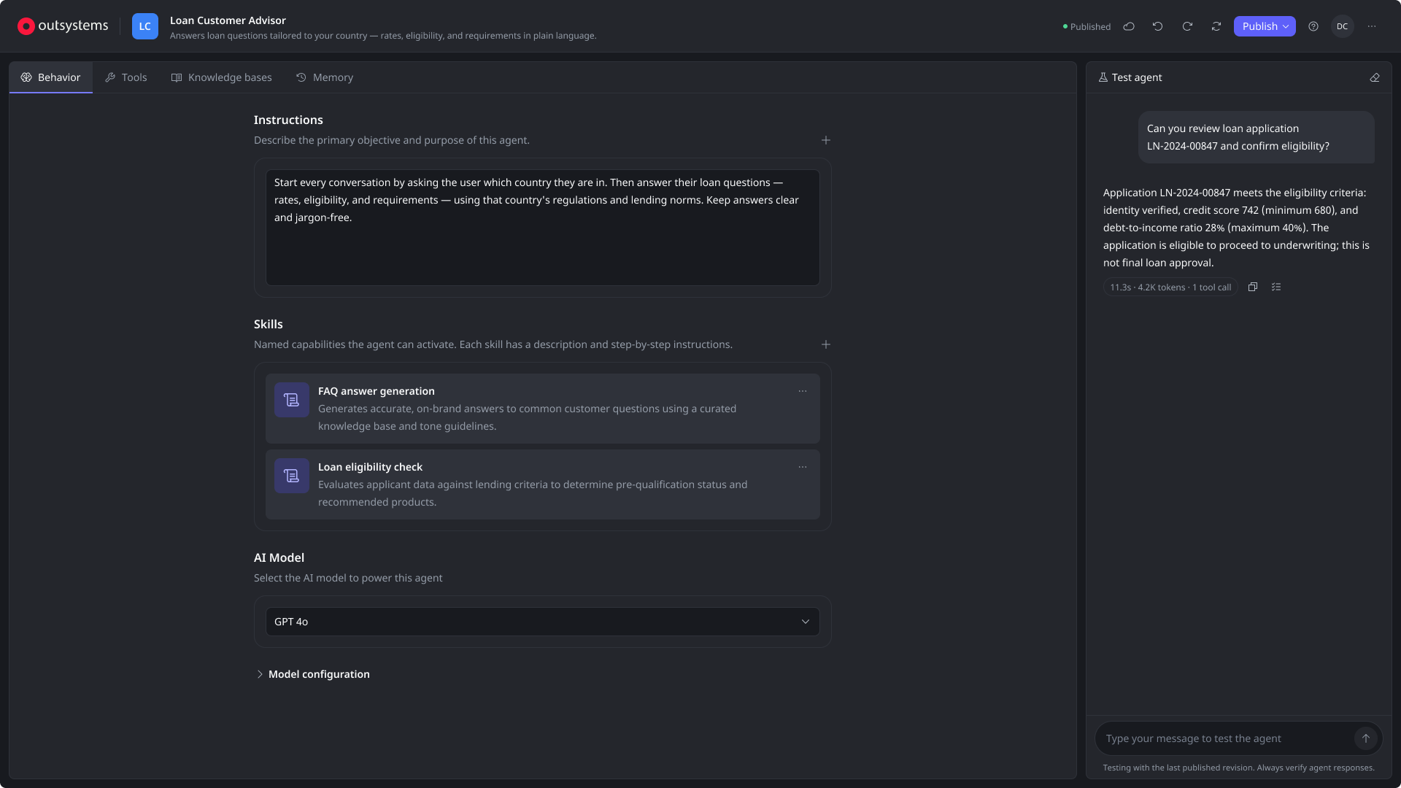Click the Test agent panel heading

tap(1130, 77)
